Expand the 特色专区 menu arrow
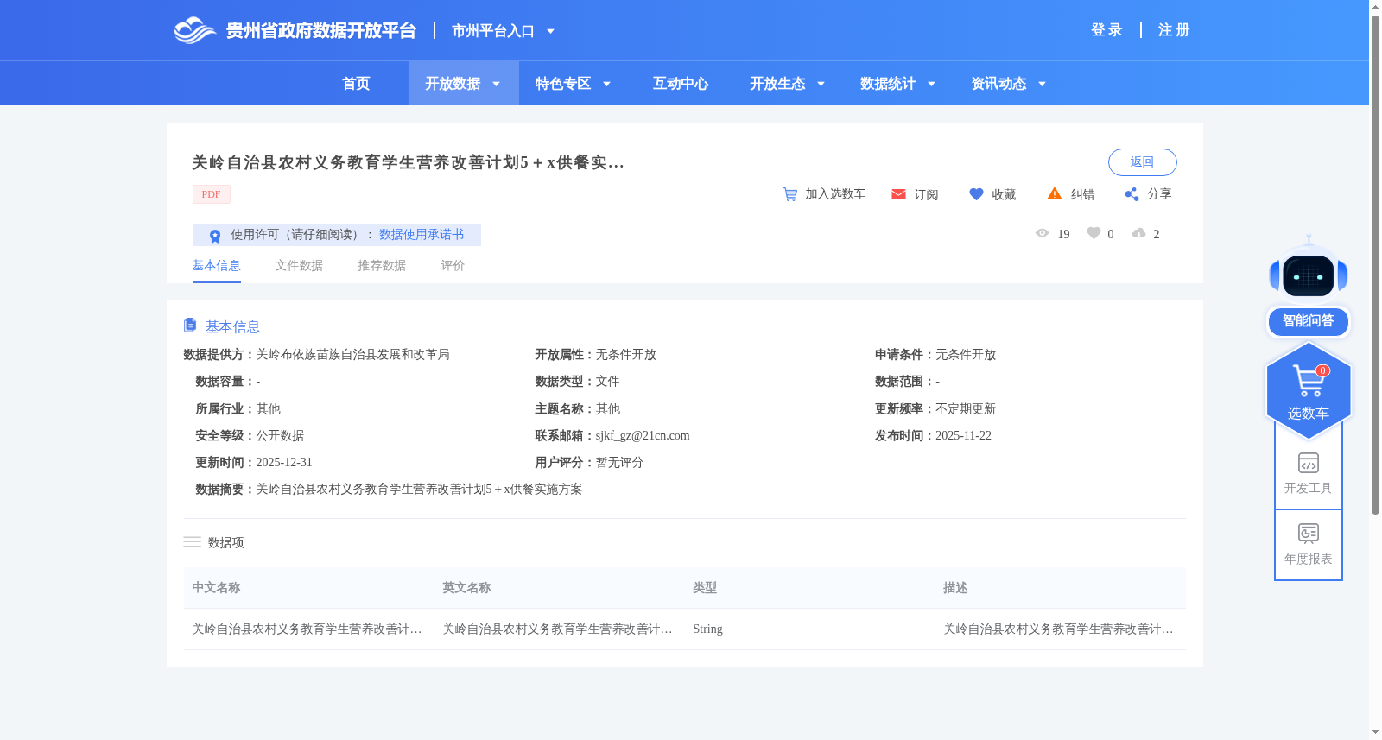This screenshot has height=740, width=1382. coord(607,84)
